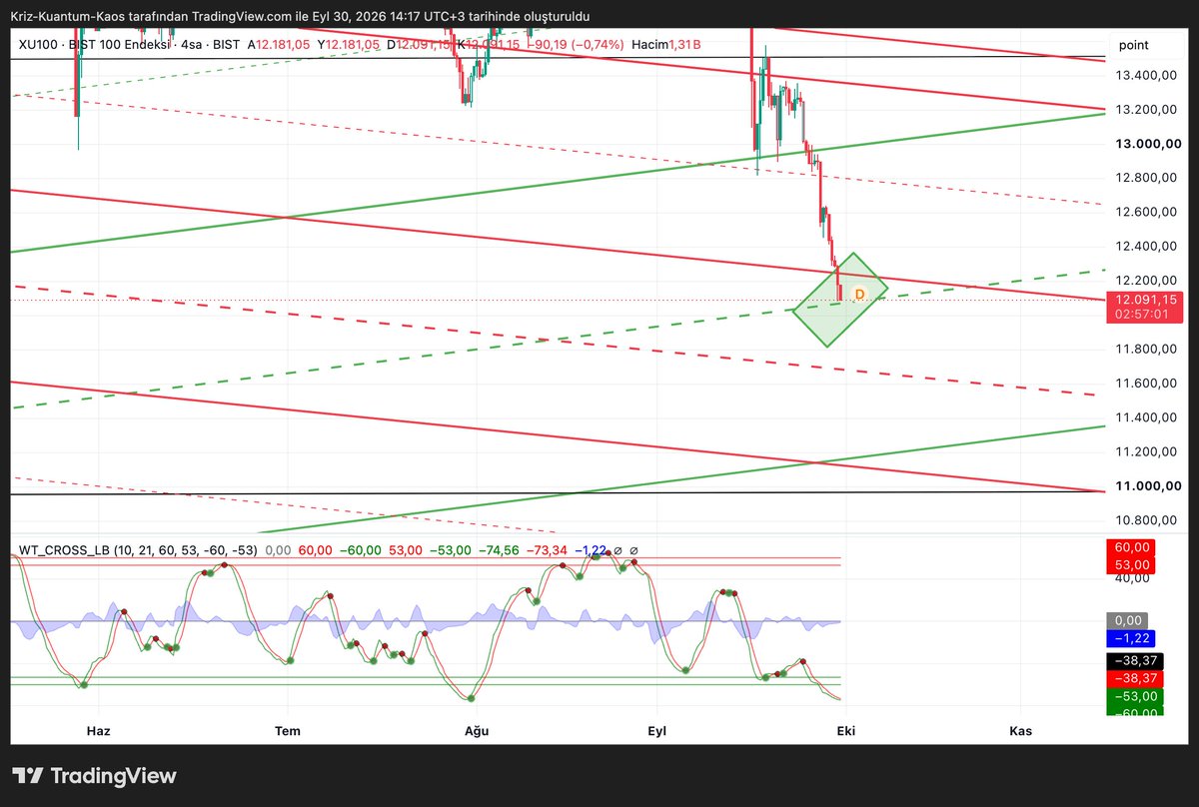Click the Kas month on time axis

(1020, 731)
